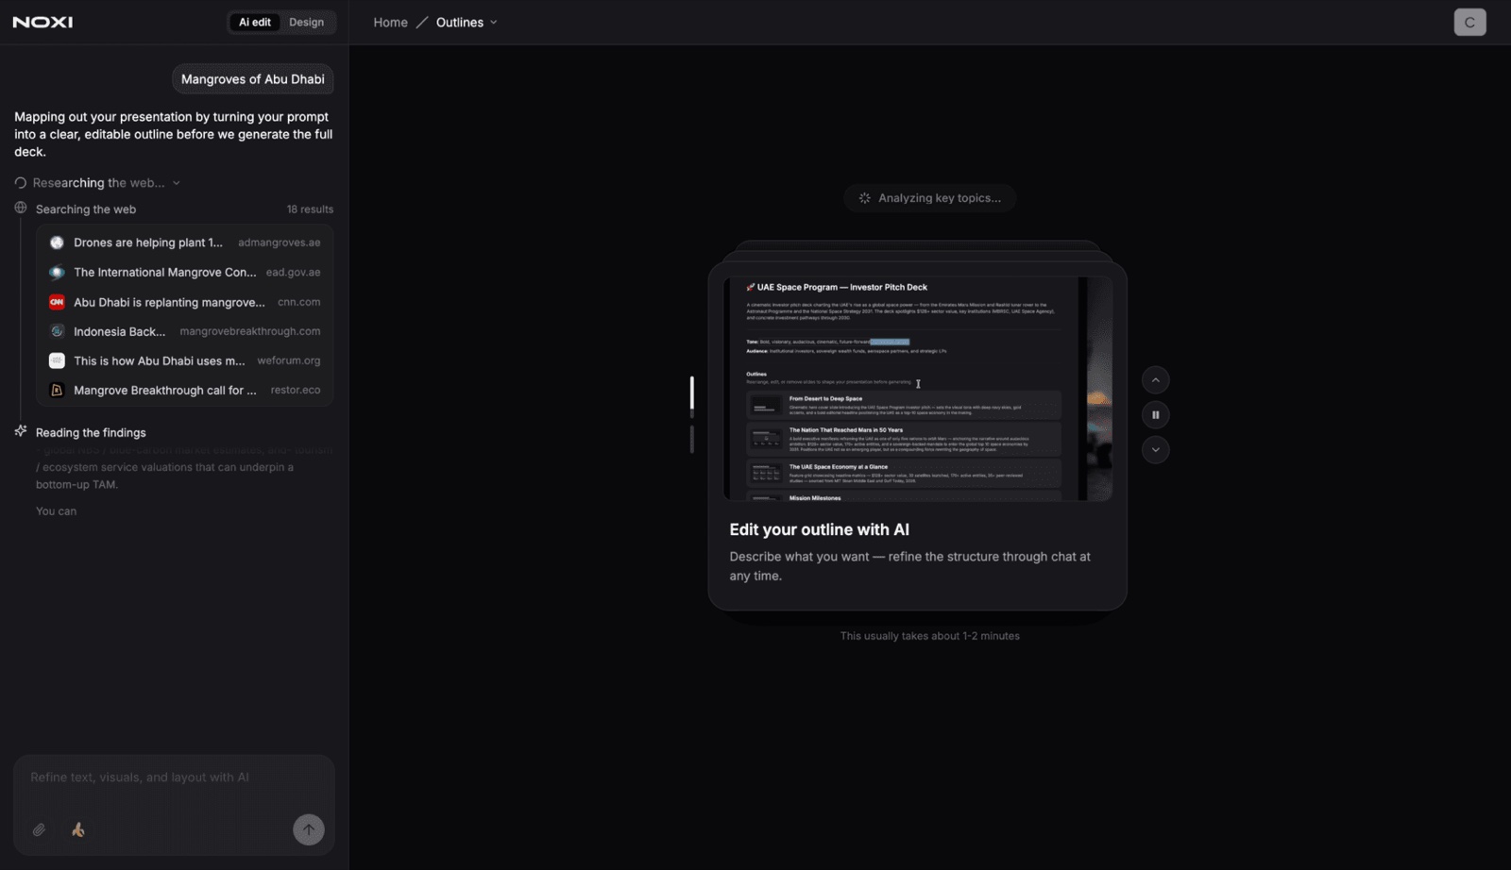Click Reading the findings label
Image resolution: width=1511 pixels, height=870 pixels.
point(91,432)
